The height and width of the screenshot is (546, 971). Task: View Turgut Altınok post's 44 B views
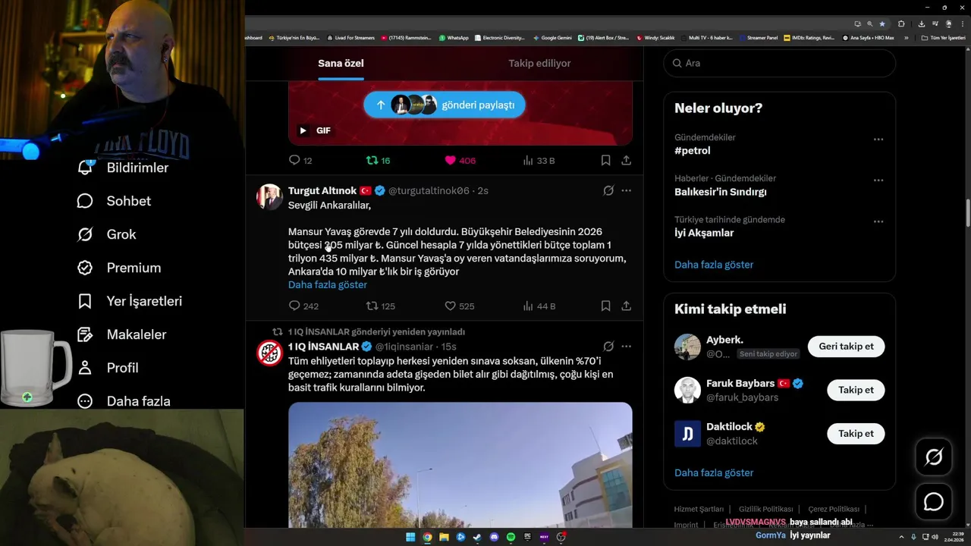coord(539,306)
